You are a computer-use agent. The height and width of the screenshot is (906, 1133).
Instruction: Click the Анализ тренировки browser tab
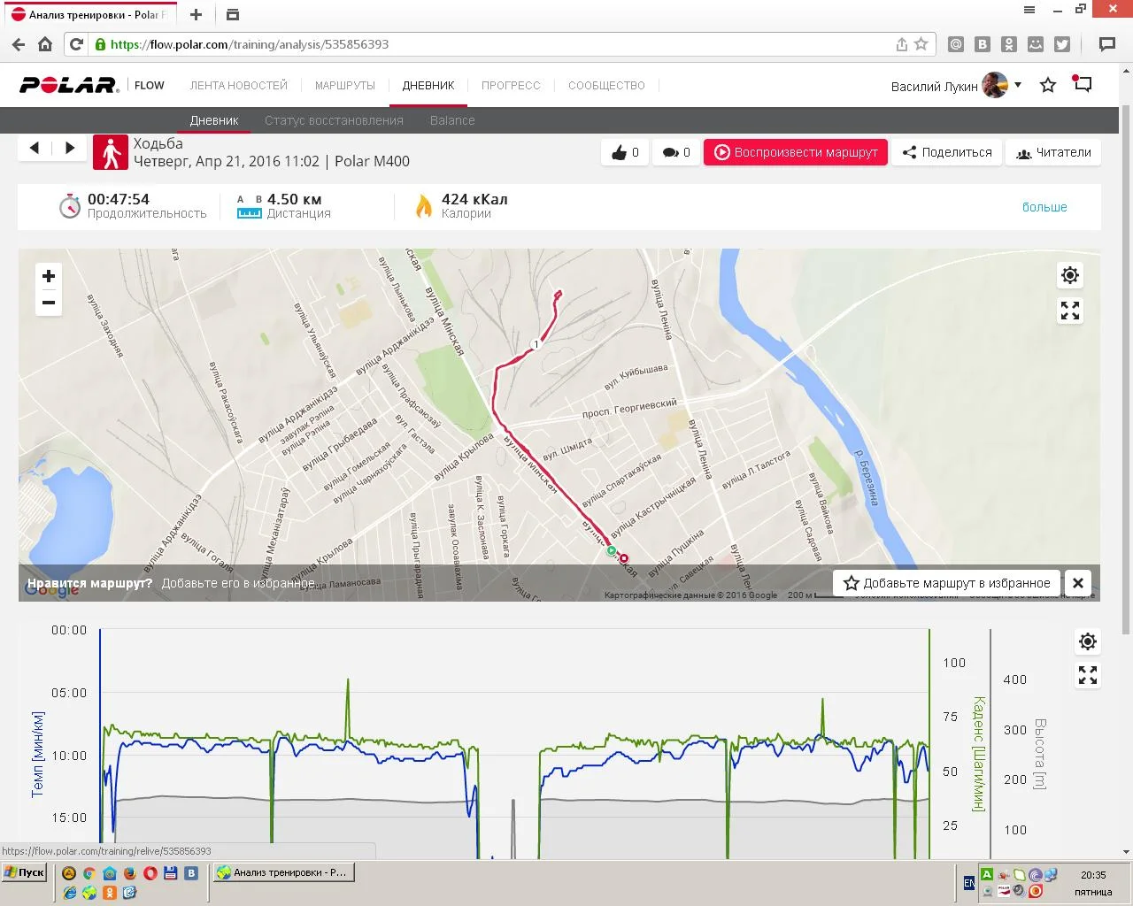click(x=89, y=15)
